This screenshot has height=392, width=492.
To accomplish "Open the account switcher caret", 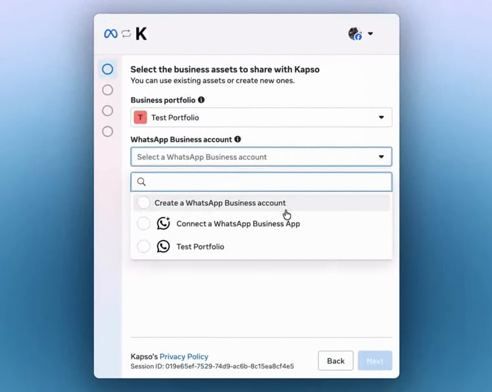I will 370,34.
